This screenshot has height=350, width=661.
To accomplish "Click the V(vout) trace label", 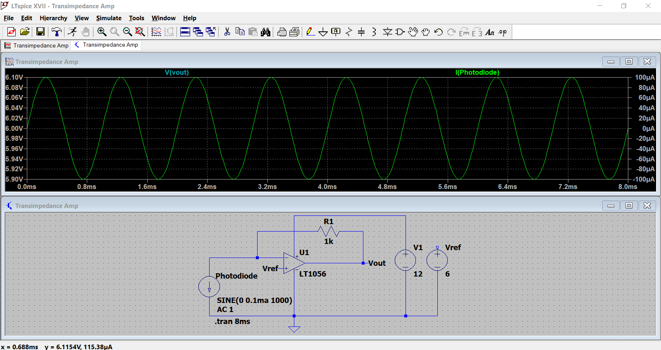I will coord(177,72).
